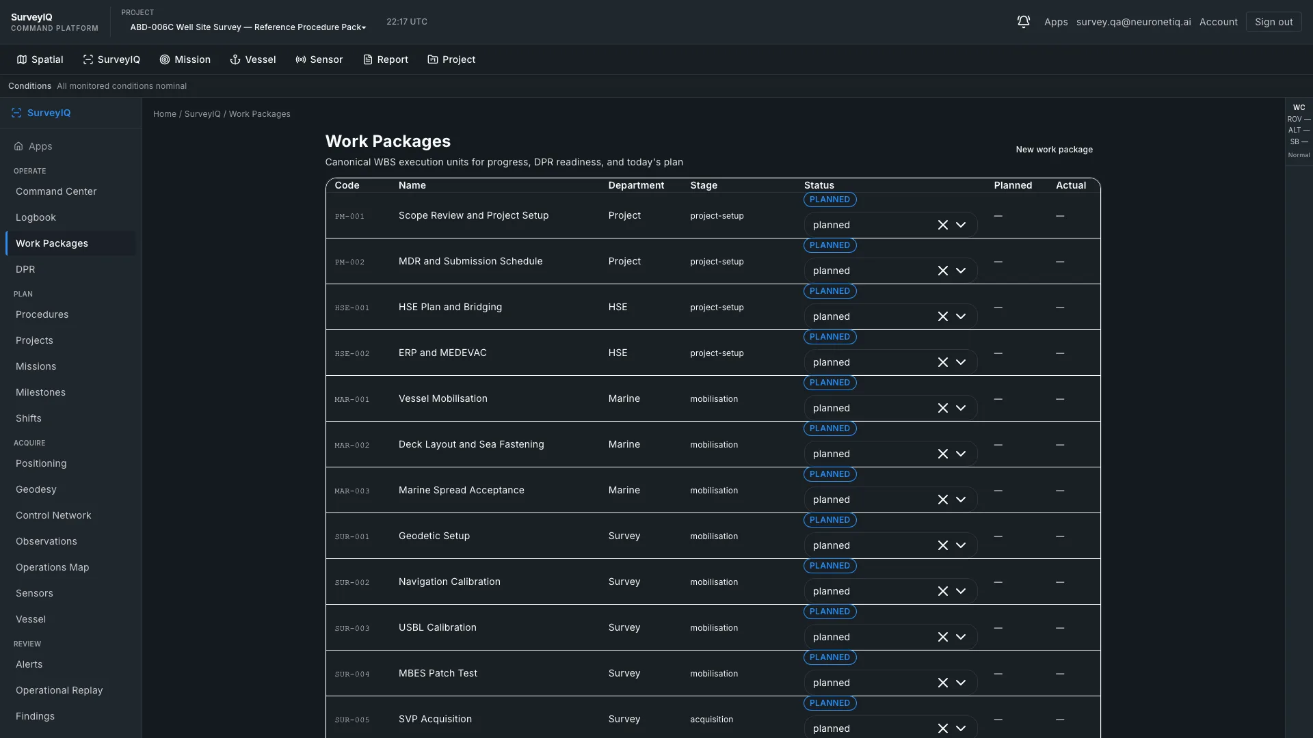Click PLANNED badge on USBL Calibration row
The image size is (1313, 738).
click(830, 612)
